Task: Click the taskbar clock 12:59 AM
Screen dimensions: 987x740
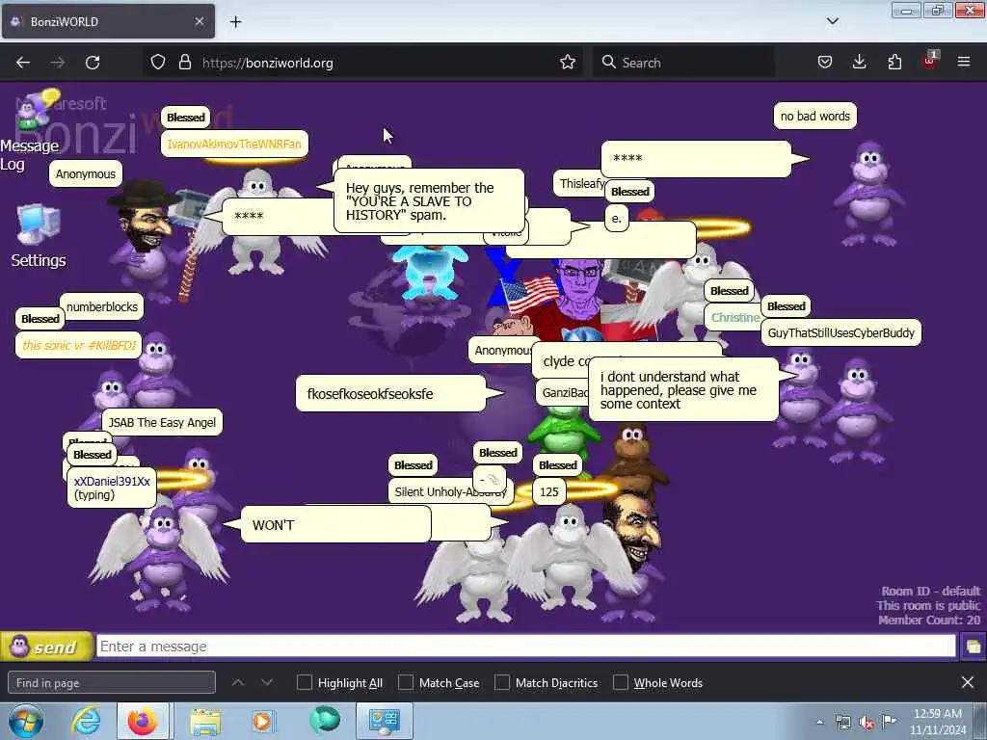Action: (937, 721)
